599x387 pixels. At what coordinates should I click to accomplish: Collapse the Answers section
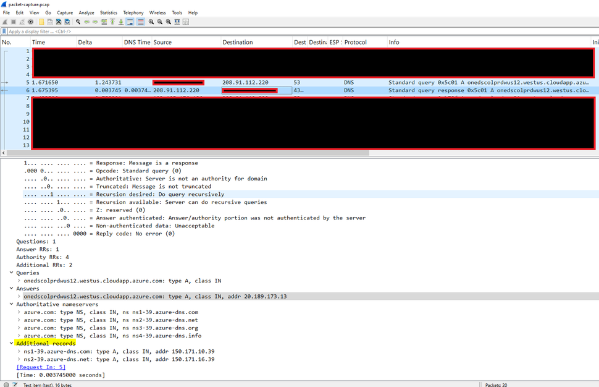12,288
